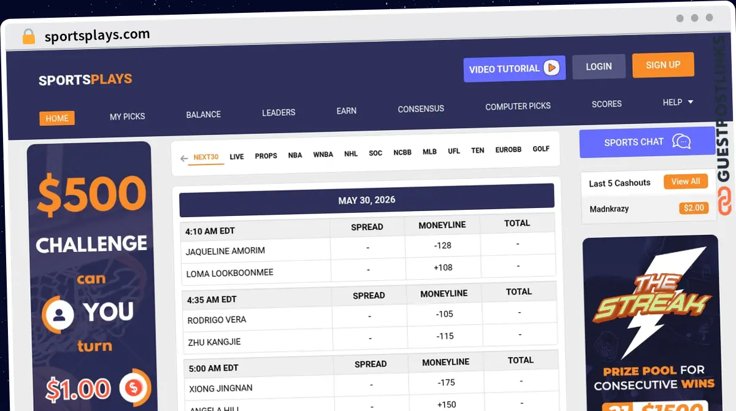Click the LOMA LOOKBOONMEE name
Screen dimensions: 736x411
pos(230,273)
